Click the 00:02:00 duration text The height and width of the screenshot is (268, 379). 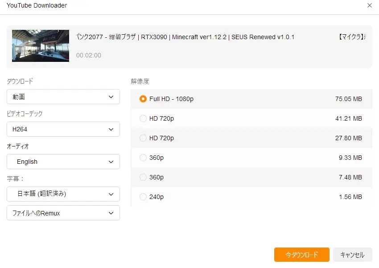[89, 56]
